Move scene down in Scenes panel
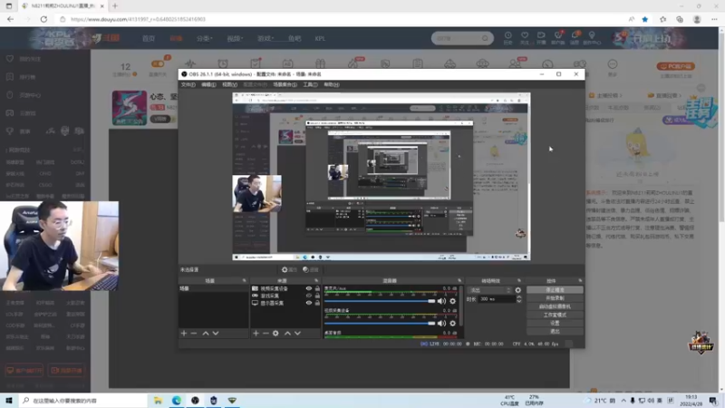Image resolution: width=725 pixels, height=408 pixels. (x=216, y=333)
